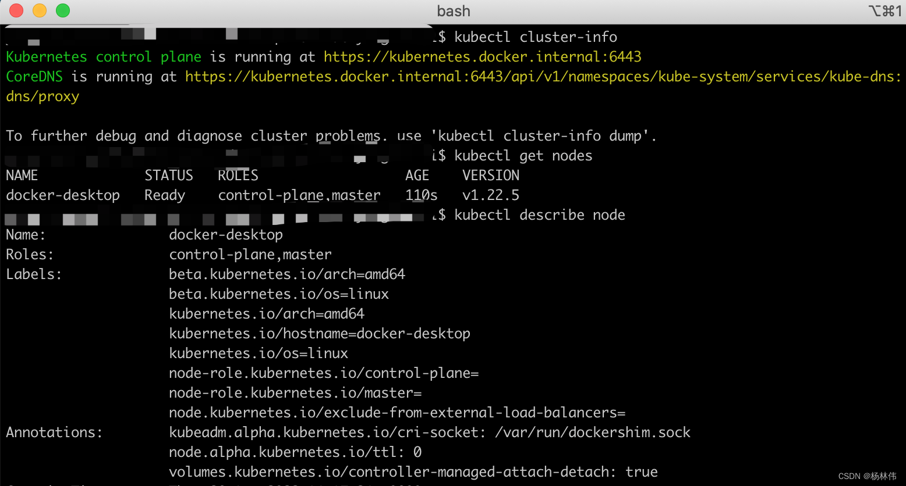Click the ⌥⌘1 window shortcut indicator

[884, 11]
